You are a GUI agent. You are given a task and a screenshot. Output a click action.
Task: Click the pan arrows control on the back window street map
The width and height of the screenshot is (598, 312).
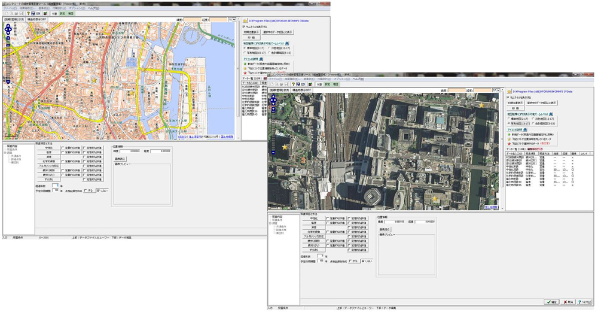[8, 29]
